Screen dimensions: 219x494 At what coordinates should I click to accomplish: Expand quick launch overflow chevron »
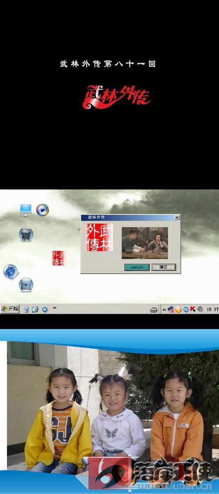point(55,308)
